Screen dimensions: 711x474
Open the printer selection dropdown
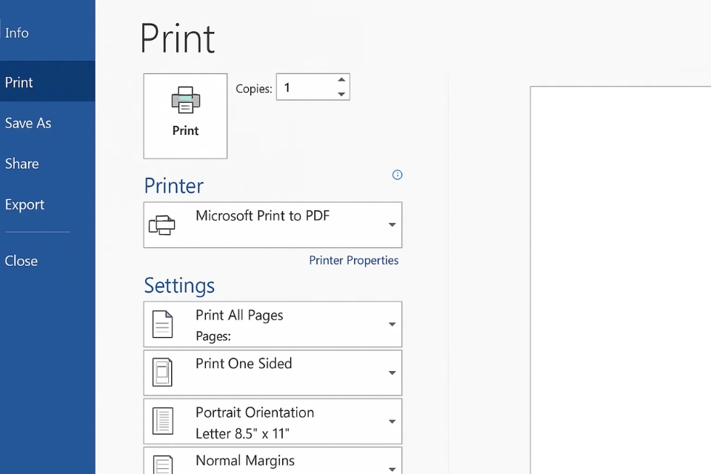[392, 224]
